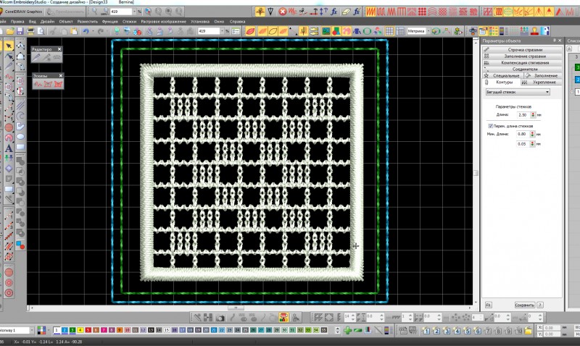The image size is (580, 346).
Task: Open the zoom 419 dropdown in top toolbar
Action: click(134, 12)
